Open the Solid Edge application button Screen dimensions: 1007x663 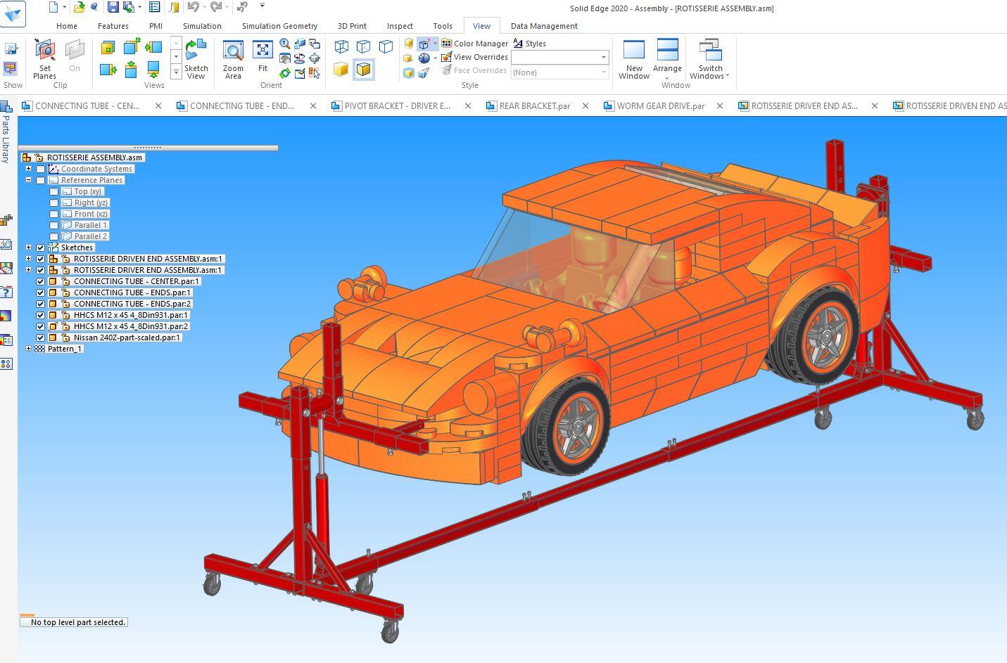pyautogui.click(x=13, y=14)
